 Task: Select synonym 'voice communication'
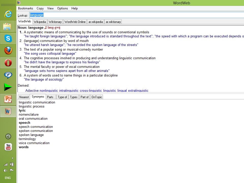(34, 143)
